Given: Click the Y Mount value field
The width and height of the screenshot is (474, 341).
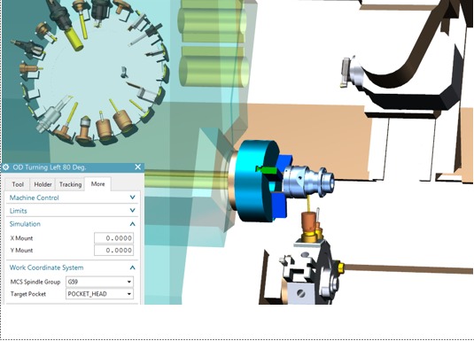Looking at the screenshot, I should coord(113,251).
